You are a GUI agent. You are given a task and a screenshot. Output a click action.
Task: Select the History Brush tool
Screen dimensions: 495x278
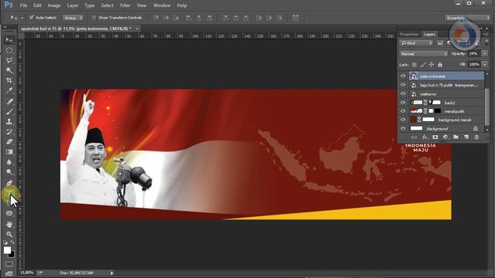(9, 132)
